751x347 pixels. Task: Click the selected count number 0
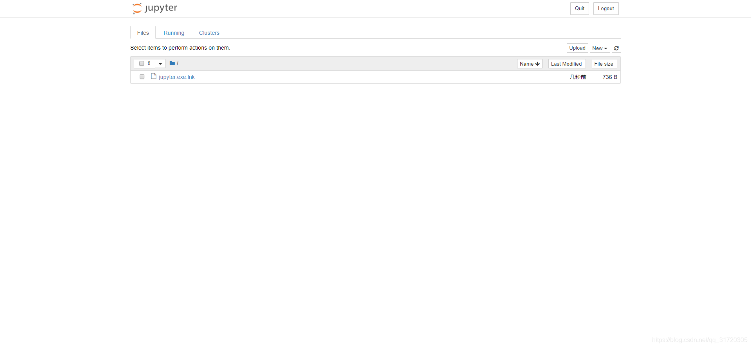coord(149,63)
